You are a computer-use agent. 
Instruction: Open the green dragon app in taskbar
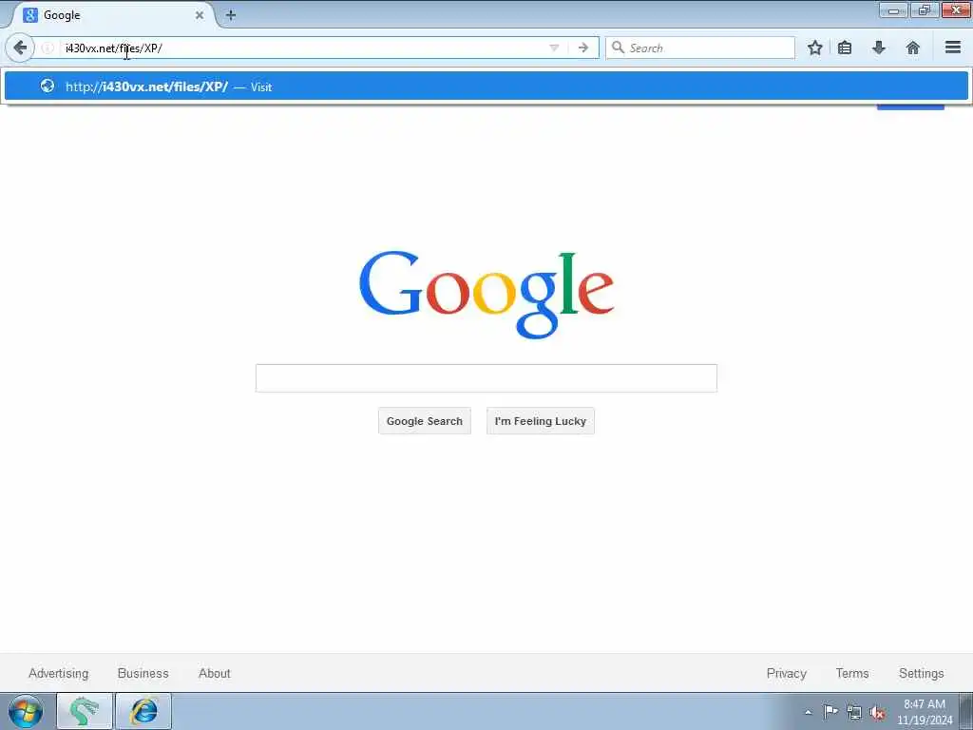tap(85, 711)
